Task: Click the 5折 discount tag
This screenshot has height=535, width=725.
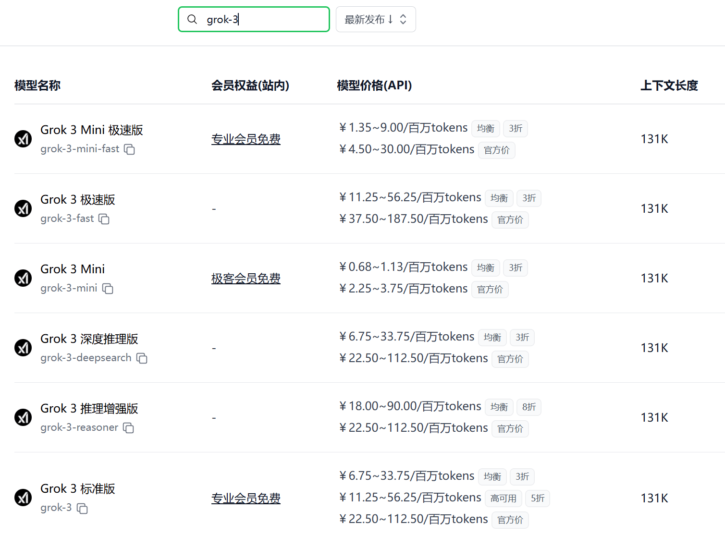Action: 538,499
